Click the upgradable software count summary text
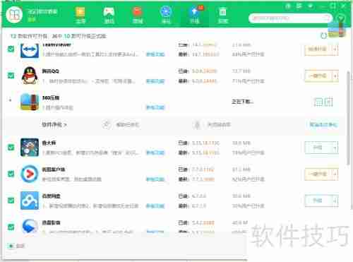Viewport: 353px width, 262px height. point(58,36)
